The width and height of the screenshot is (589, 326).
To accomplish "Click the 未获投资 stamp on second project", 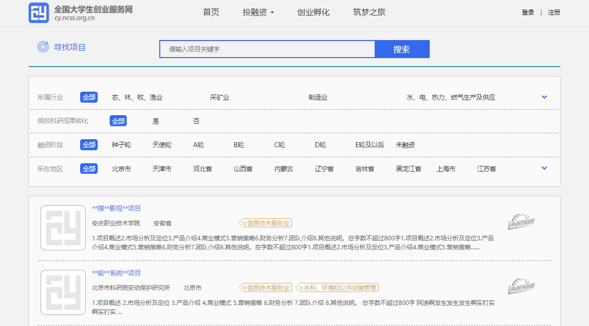I will click(521, 286).
